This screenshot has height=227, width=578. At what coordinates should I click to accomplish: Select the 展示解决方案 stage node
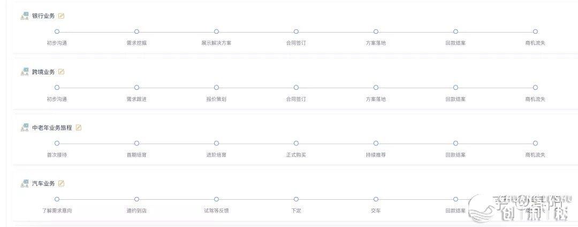216,32
